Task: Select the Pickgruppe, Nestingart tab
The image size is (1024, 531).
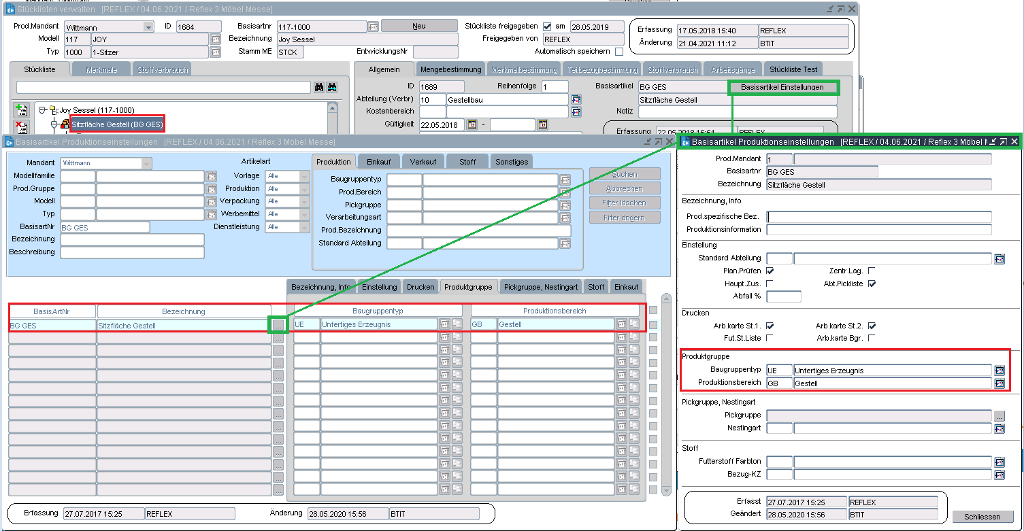Action: pos(541,287)
